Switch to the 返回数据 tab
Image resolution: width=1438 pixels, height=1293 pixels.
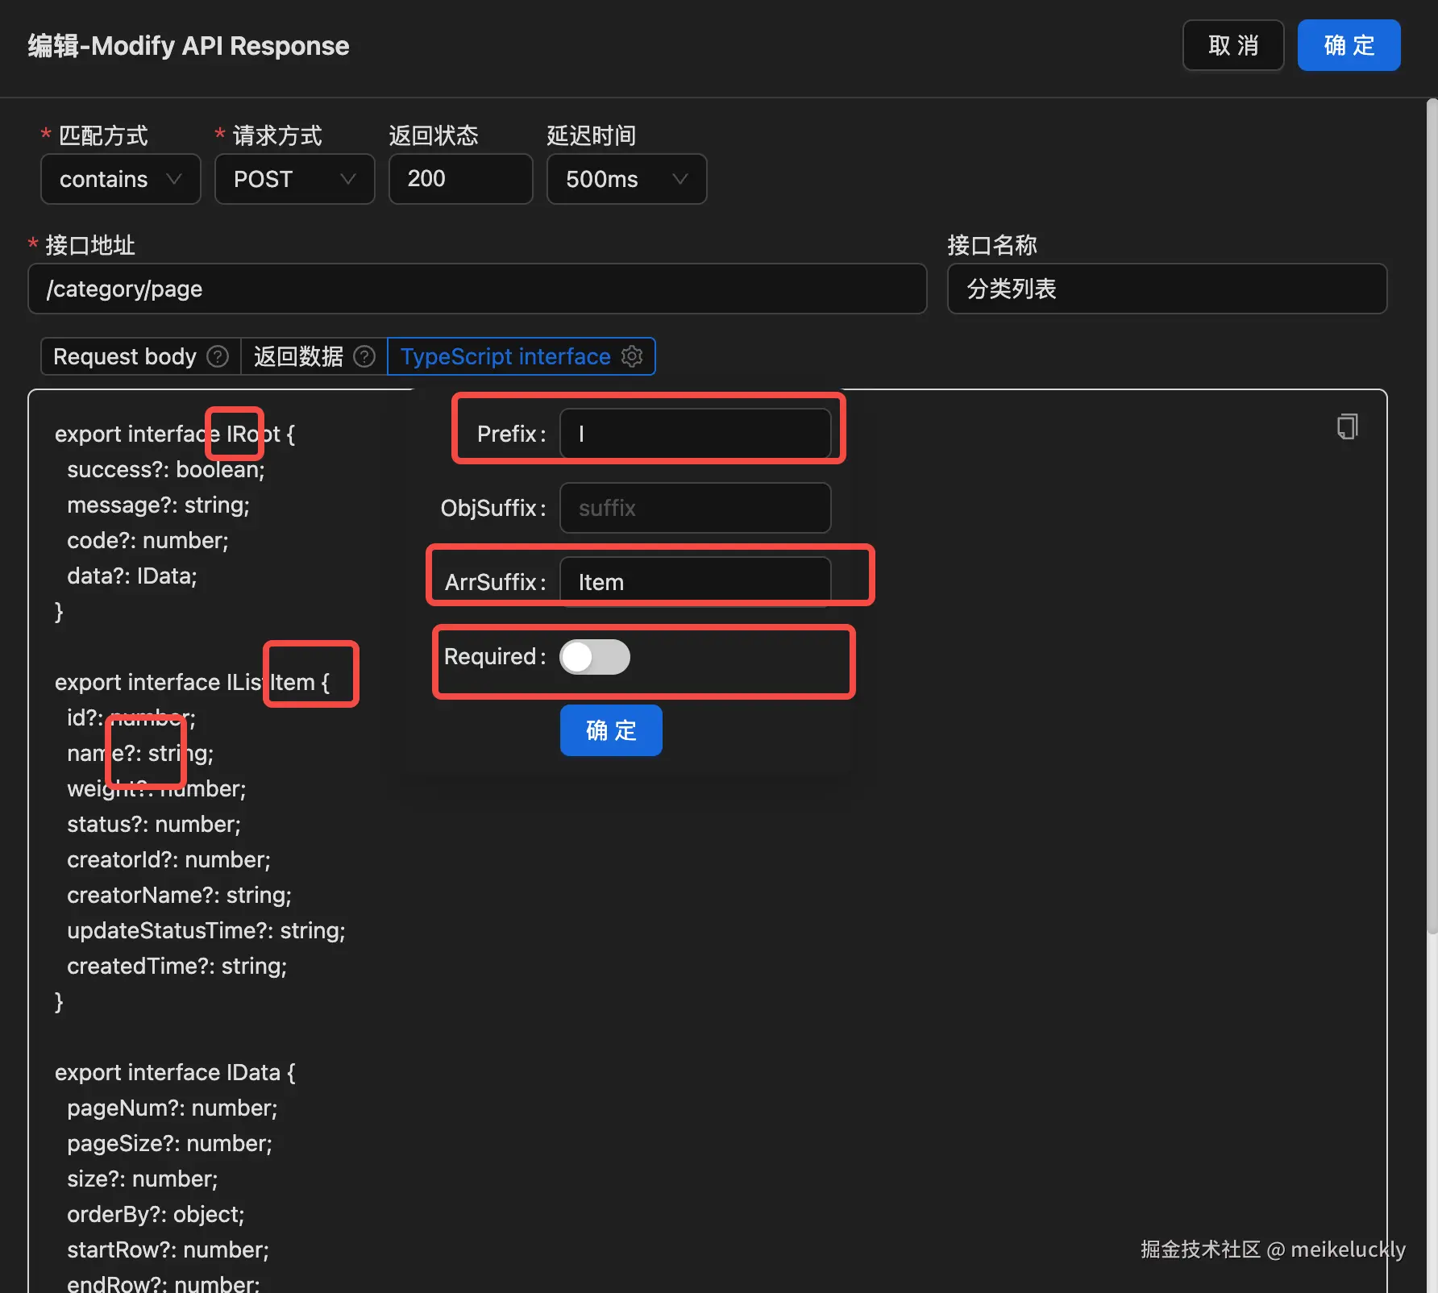pos(300,356)
